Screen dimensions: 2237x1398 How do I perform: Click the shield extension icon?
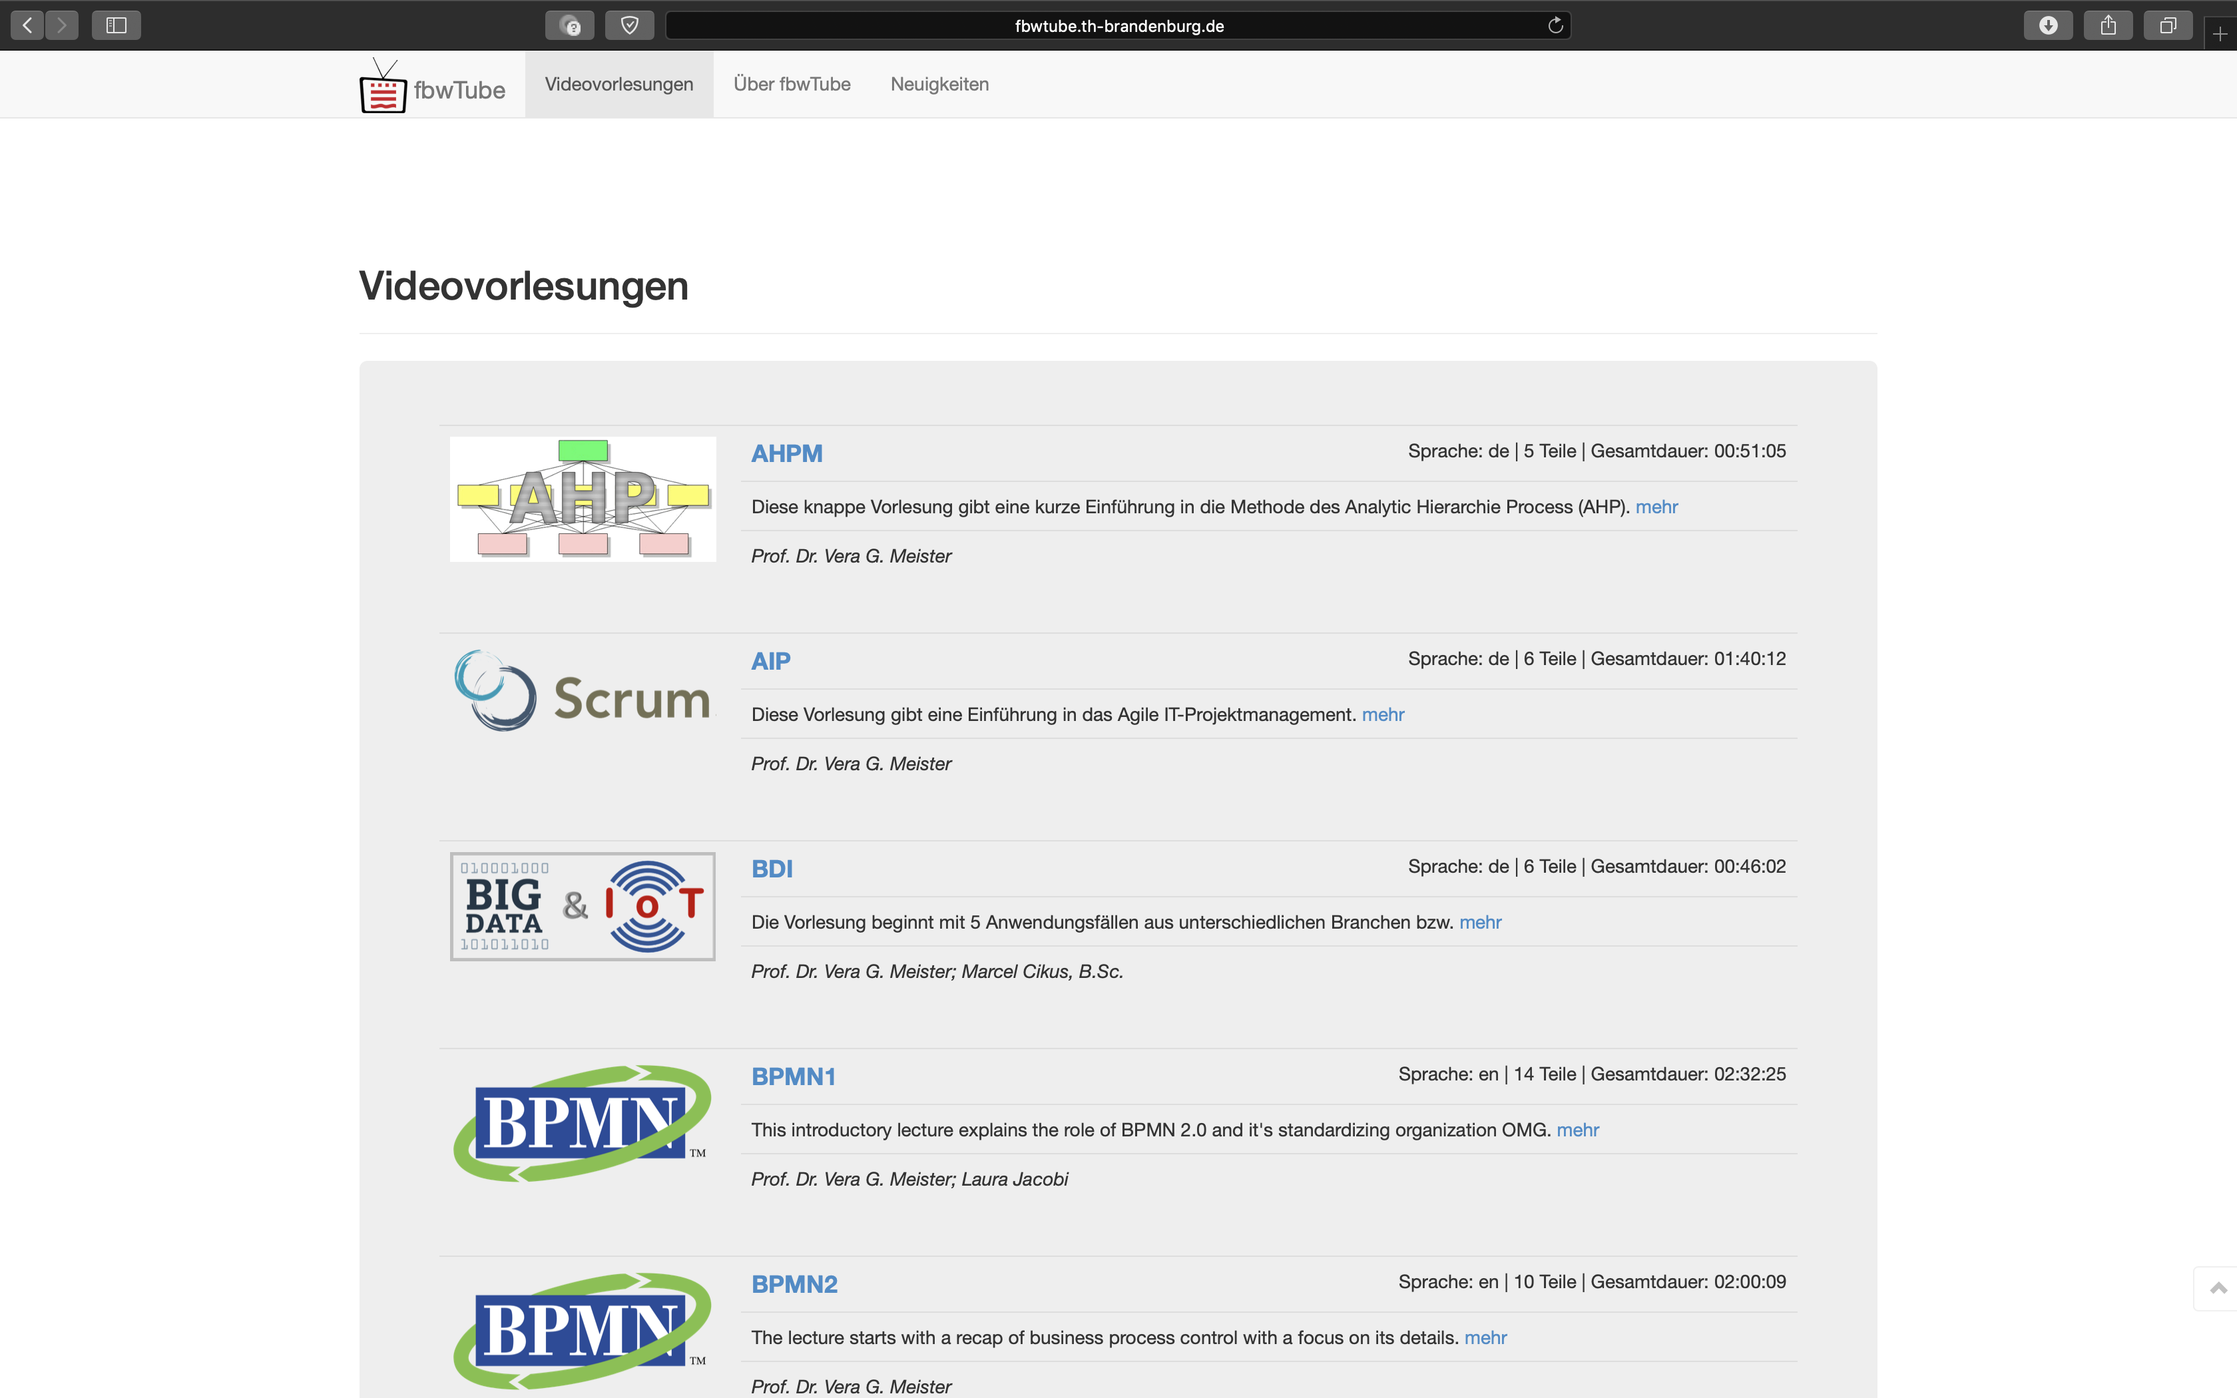tap(630, 25)
